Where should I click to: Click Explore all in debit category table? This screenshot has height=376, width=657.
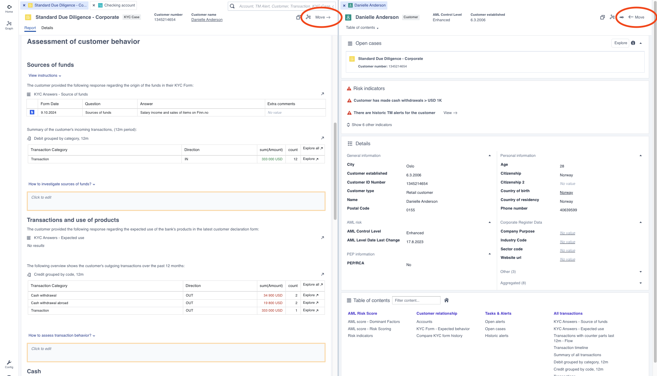[313, 148]
